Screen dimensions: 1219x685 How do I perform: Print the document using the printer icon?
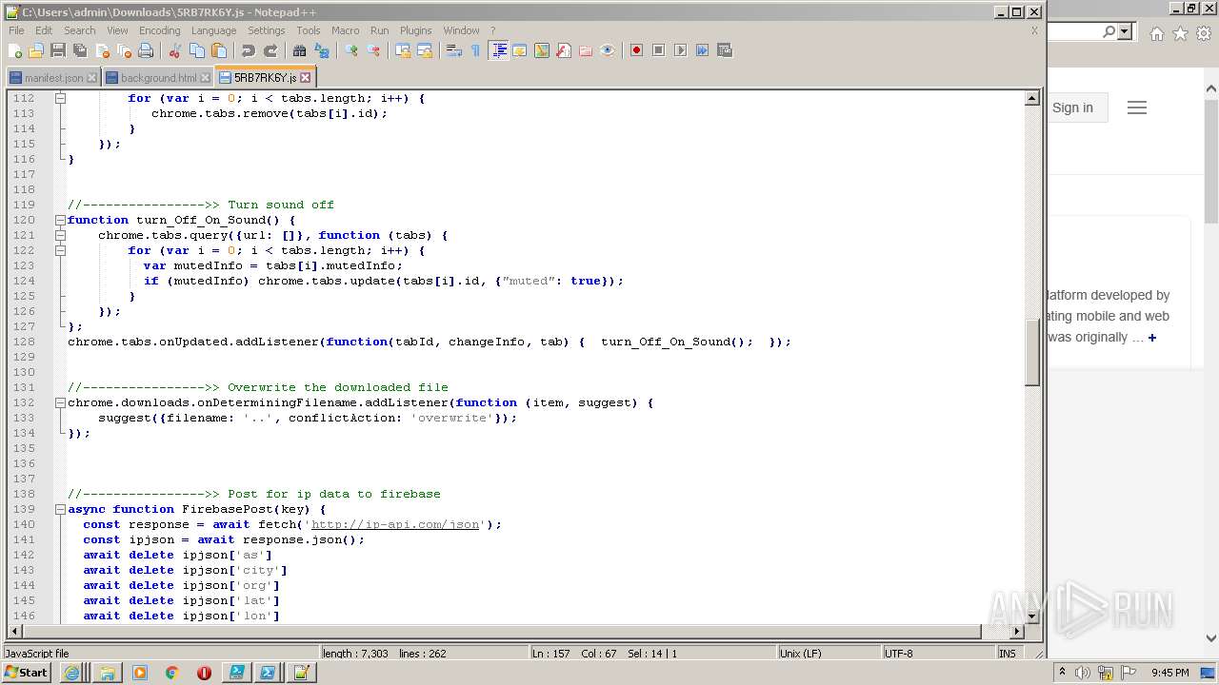(146, 50)
